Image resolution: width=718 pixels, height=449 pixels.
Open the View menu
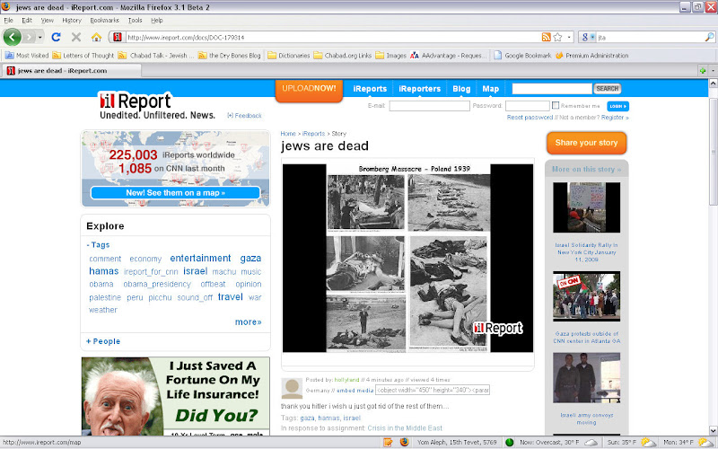(x=48, y=20)
